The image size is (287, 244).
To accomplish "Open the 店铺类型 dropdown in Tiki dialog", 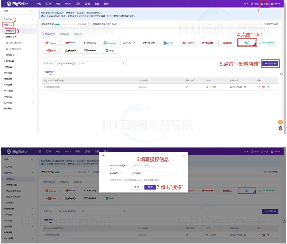I will (154, 173).
